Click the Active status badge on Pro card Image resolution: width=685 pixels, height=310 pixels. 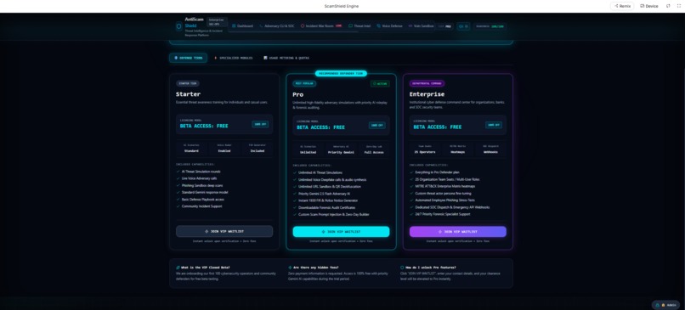click(380, 83)
